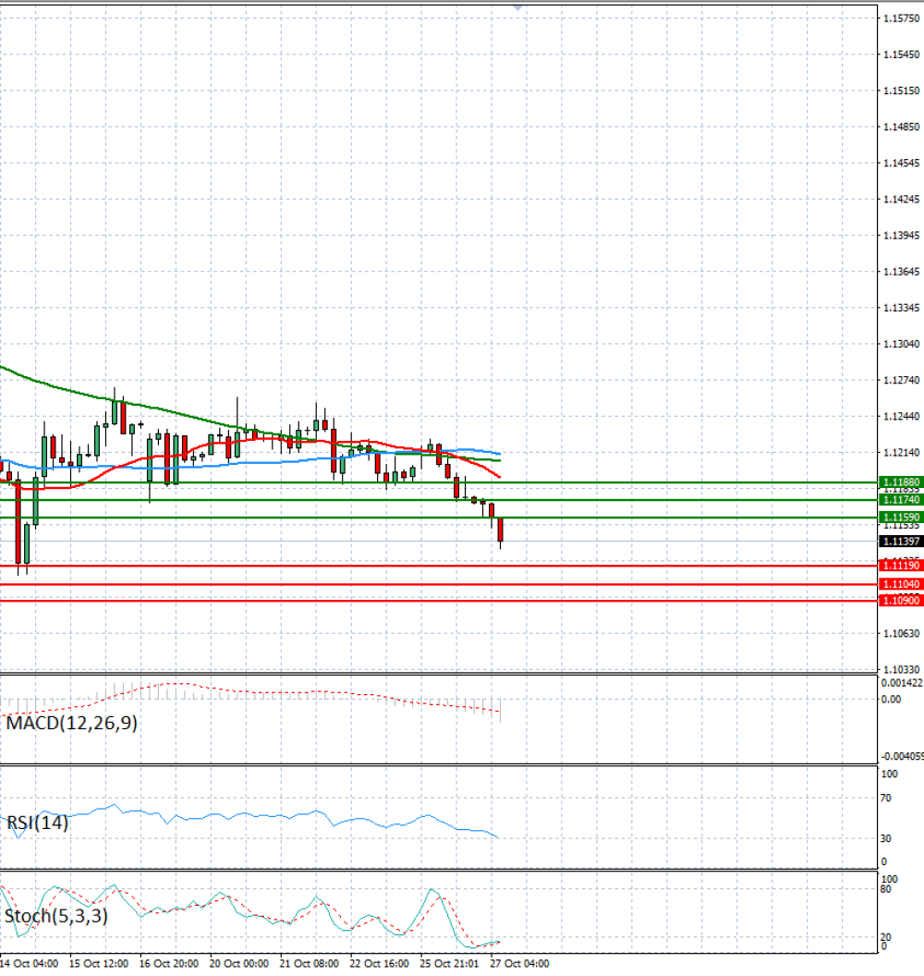Image resolution: width=924 pixels, height=976 pixels.
Task: Click the 21 Oct 08:00 time label
Action: pyautogui.click(x=310, y=964)
